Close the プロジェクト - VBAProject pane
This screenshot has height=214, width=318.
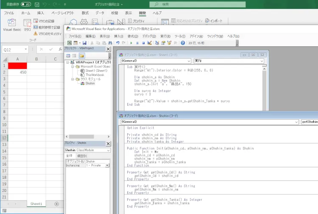108,49
